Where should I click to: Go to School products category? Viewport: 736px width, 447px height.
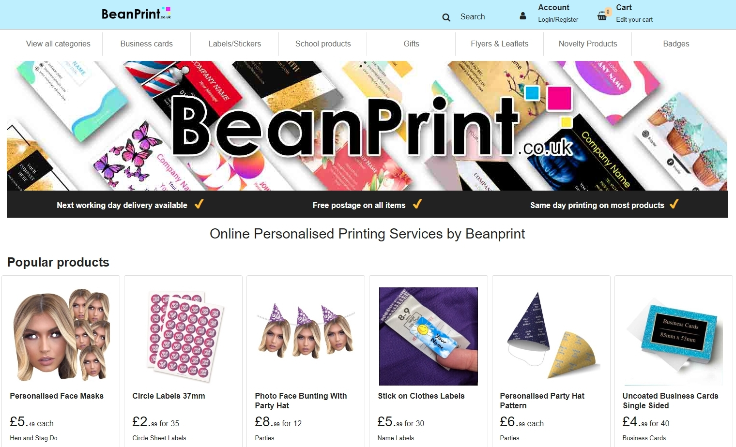pos(323,44)
